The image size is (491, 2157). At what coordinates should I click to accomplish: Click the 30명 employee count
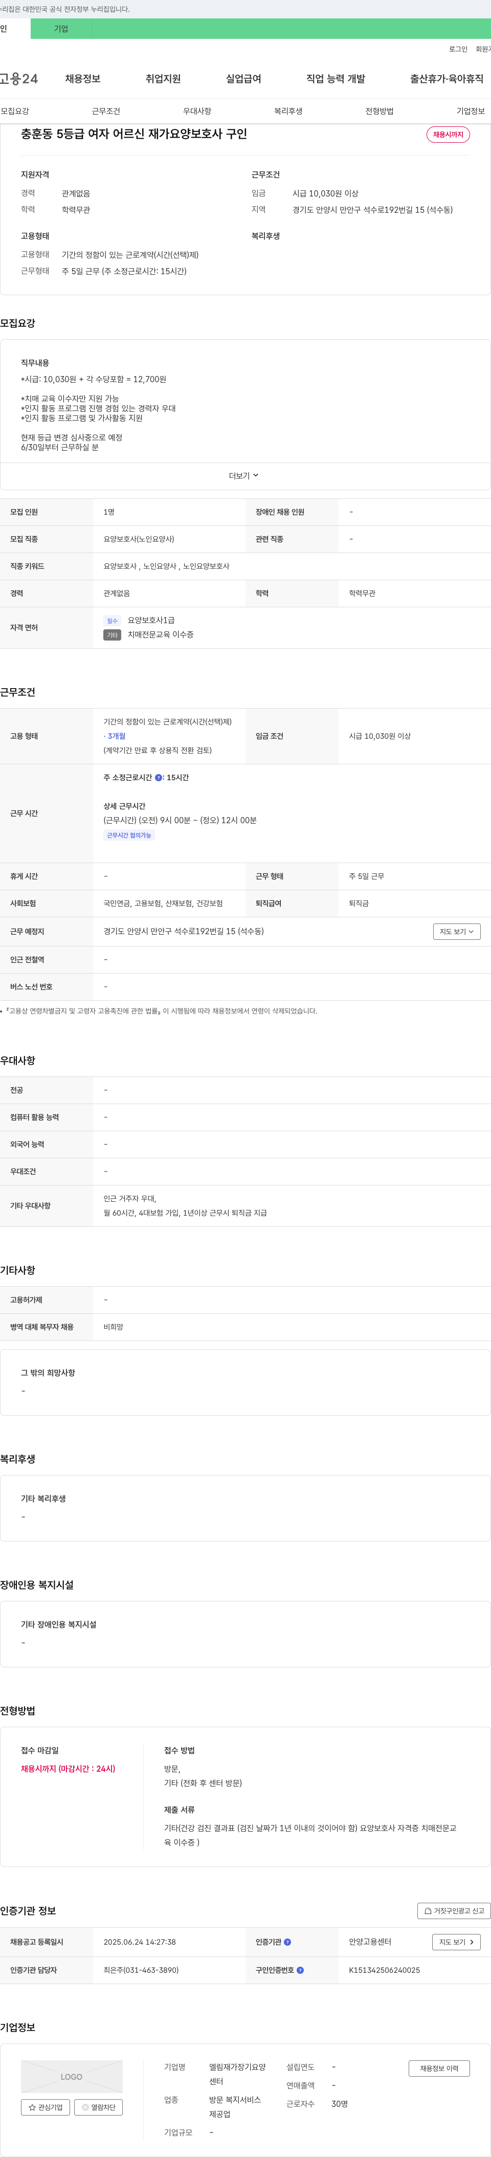tap(340, 2103)
